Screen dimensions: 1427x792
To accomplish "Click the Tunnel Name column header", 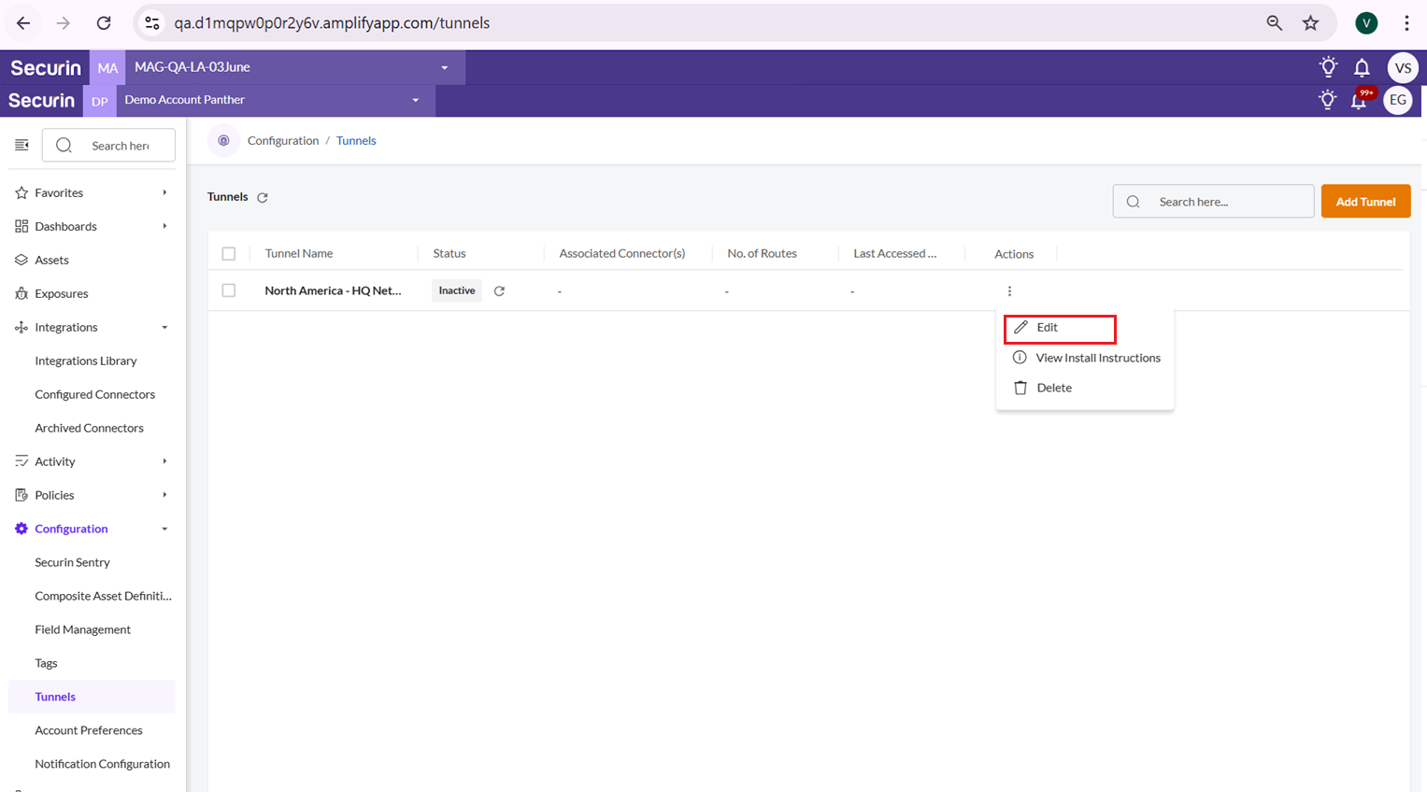I will (x=299, y=253).
